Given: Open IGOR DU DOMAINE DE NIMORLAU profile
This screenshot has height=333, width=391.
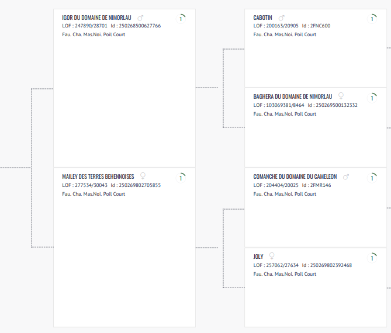Looking at the screenshot, I should coord(97,18).
